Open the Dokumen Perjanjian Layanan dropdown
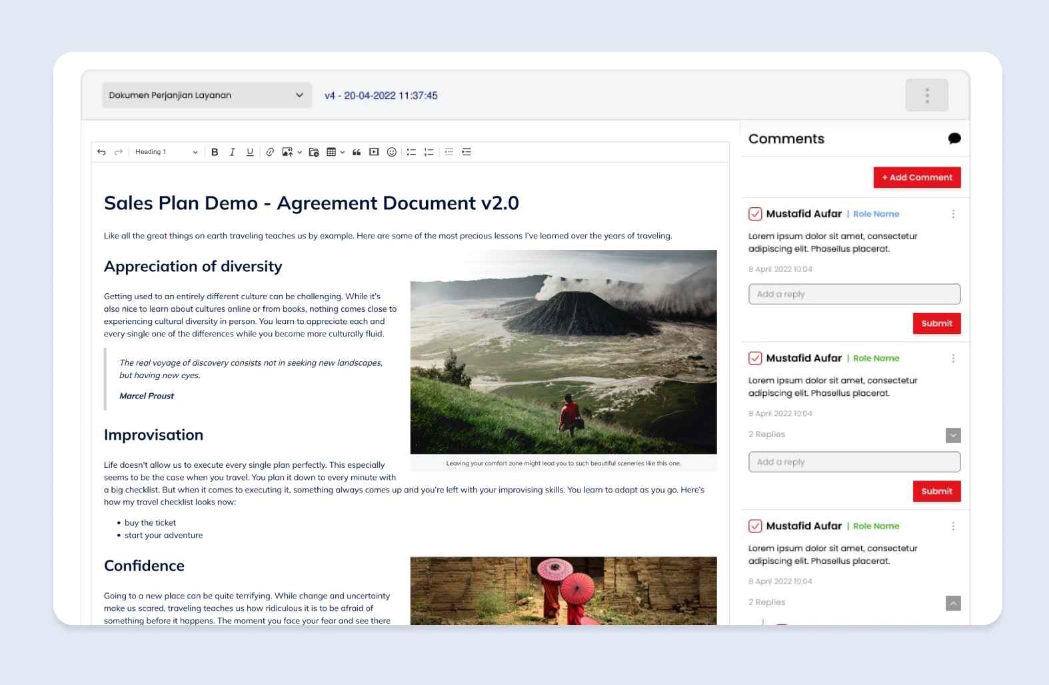The height and width of the screenshot is (685, 1049). point(207,95)
